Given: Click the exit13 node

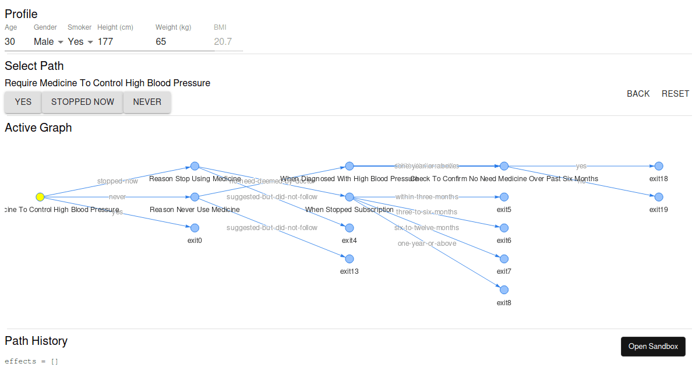Looking at the screenshot, I should [x=349, y=259].
